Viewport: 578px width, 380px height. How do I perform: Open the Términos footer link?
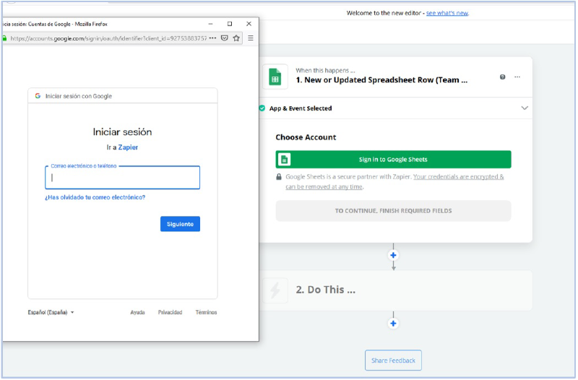[206, 313]
